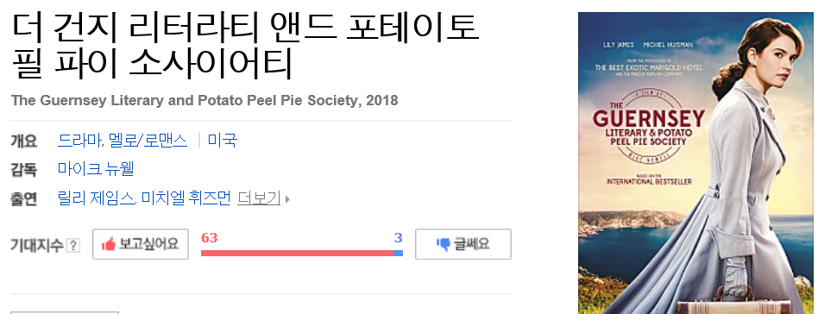Vote with the 글쎄요 button
This screenshot has height=314, width=818.
[463, 243]
